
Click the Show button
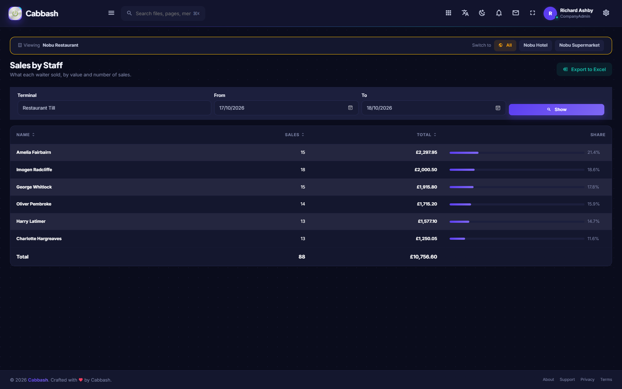(556, 110)
